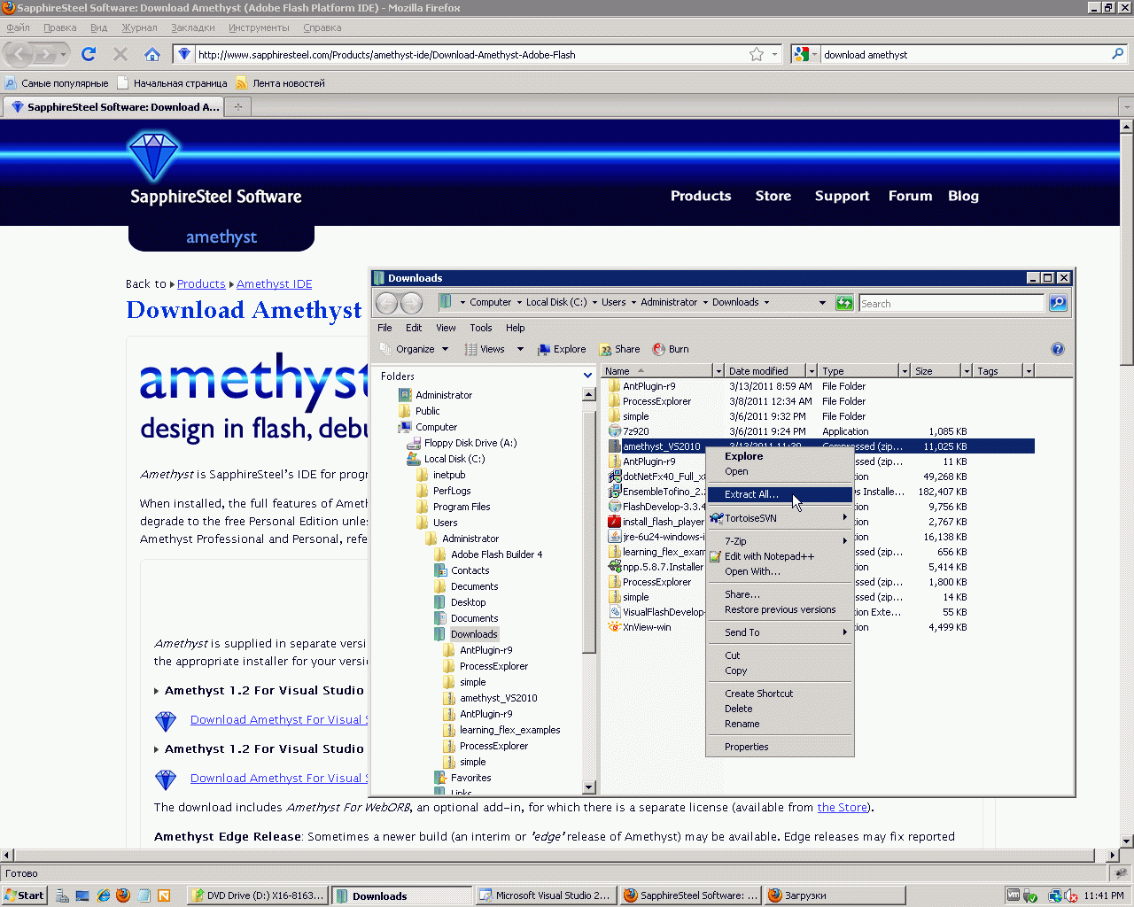Select the install_flash_player file icon
This screenshot has width=1134, height=907.
pos(615,522)
